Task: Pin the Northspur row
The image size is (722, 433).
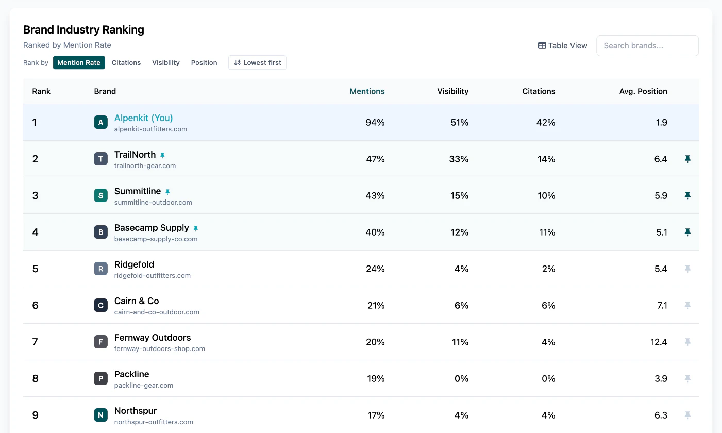Action: click(687, 415)
